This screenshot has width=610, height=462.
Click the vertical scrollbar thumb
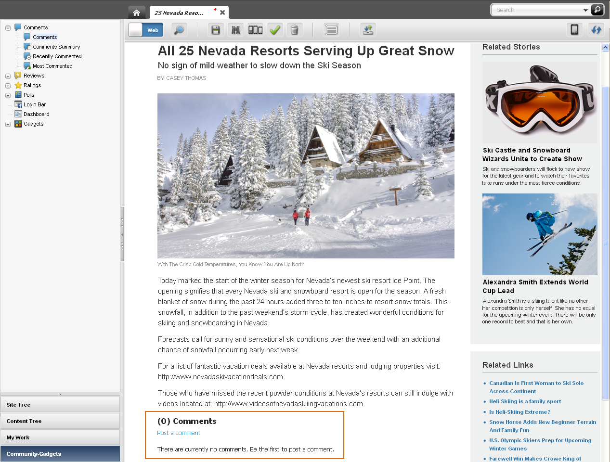point(606,243)
